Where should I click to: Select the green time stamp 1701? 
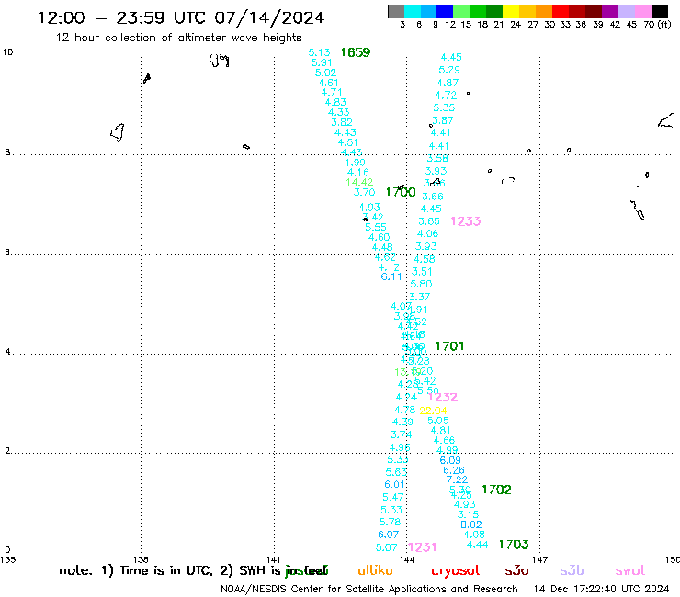[x=449, y=346]
